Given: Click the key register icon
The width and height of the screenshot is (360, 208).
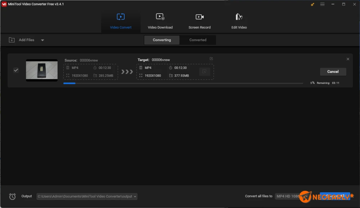Looking at the screenshot, I should tap(312, 4).
